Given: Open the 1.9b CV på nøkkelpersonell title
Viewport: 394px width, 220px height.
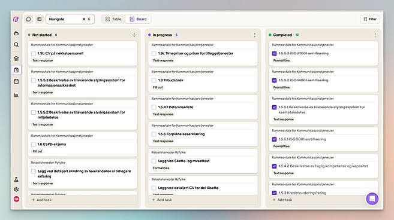Looking at the screenshot, I should 61,53.
